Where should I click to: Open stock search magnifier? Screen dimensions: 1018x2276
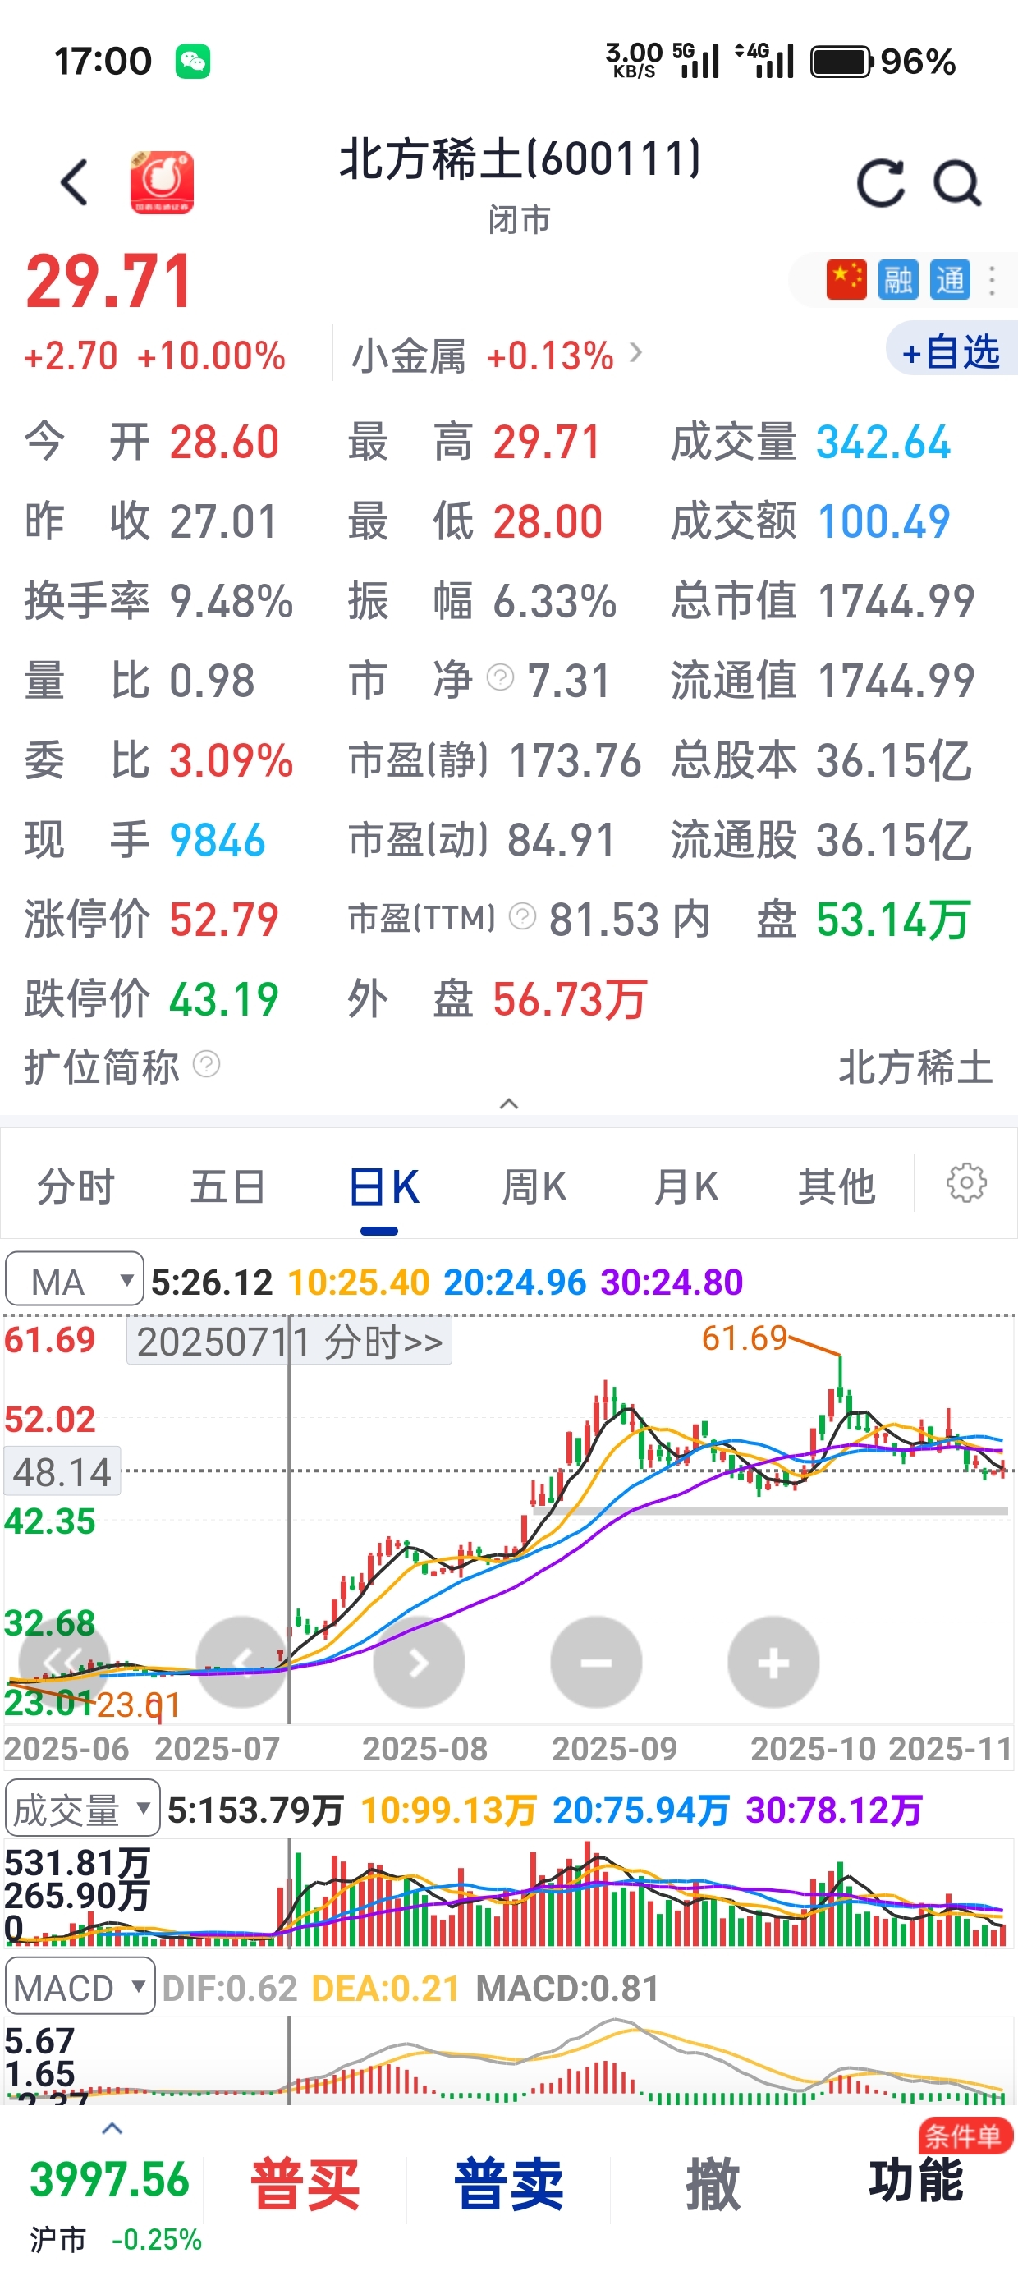(x=958, y=184)
